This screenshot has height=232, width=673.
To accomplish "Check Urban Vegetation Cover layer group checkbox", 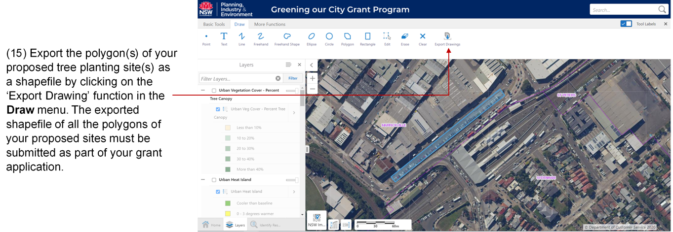I will (214, 91).
